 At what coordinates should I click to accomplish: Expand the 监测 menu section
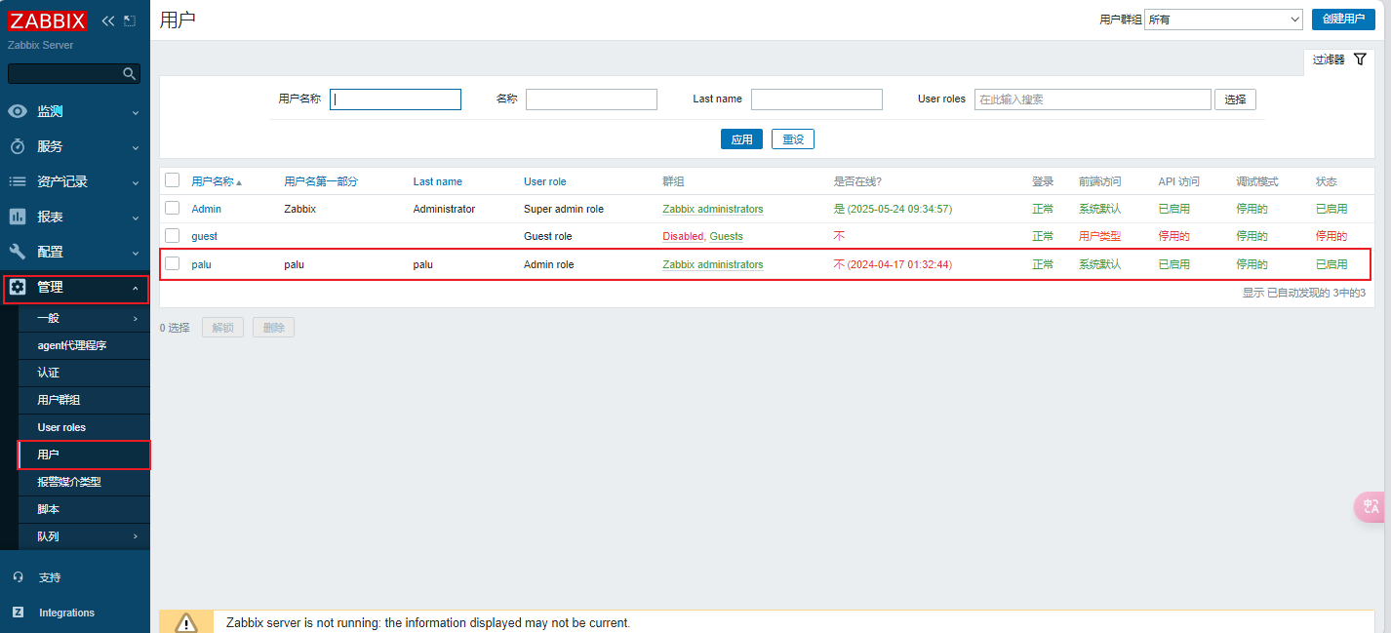coord(75,111)
